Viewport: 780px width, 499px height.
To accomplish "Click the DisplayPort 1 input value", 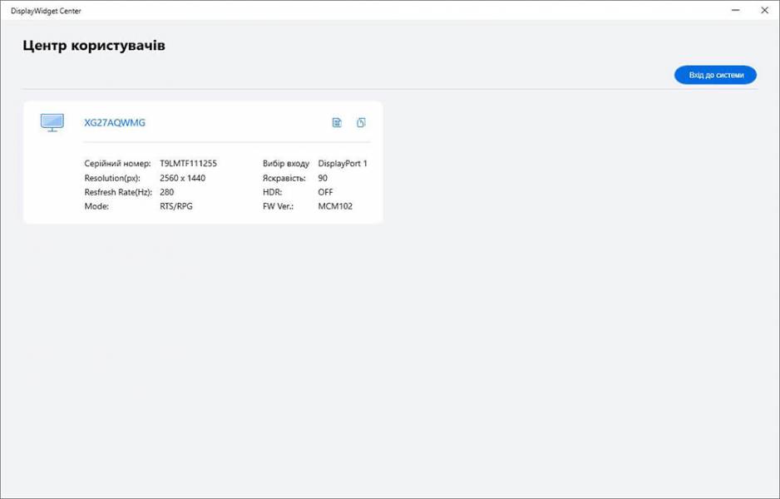I will click(343, 164).
